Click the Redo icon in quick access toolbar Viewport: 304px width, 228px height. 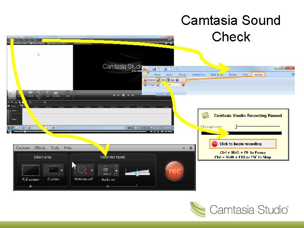coord(166,69)
